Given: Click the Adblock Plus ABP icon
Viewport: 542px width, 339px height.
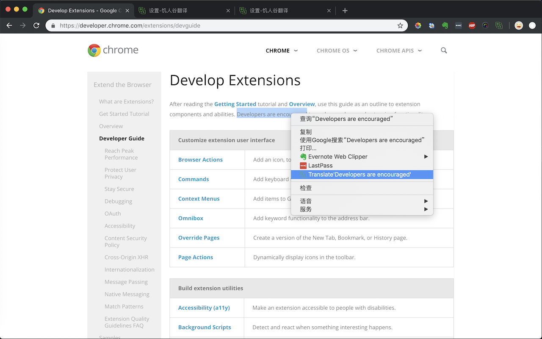Looking at the screenshot, I should 472,25.
